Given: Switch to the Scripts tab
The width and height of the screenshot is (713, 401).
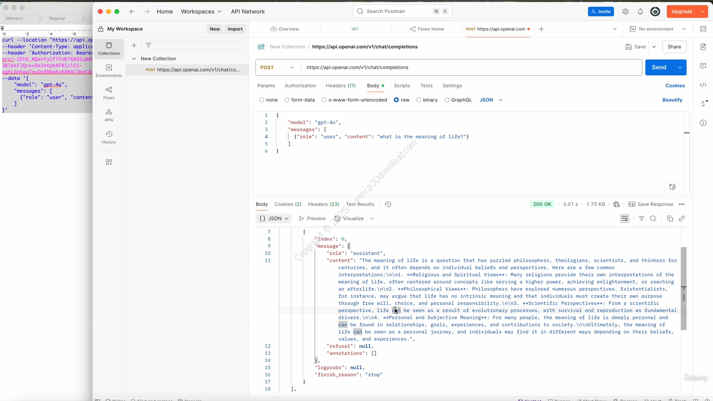Looking at the screenshot, I should (x=402, y=86).
